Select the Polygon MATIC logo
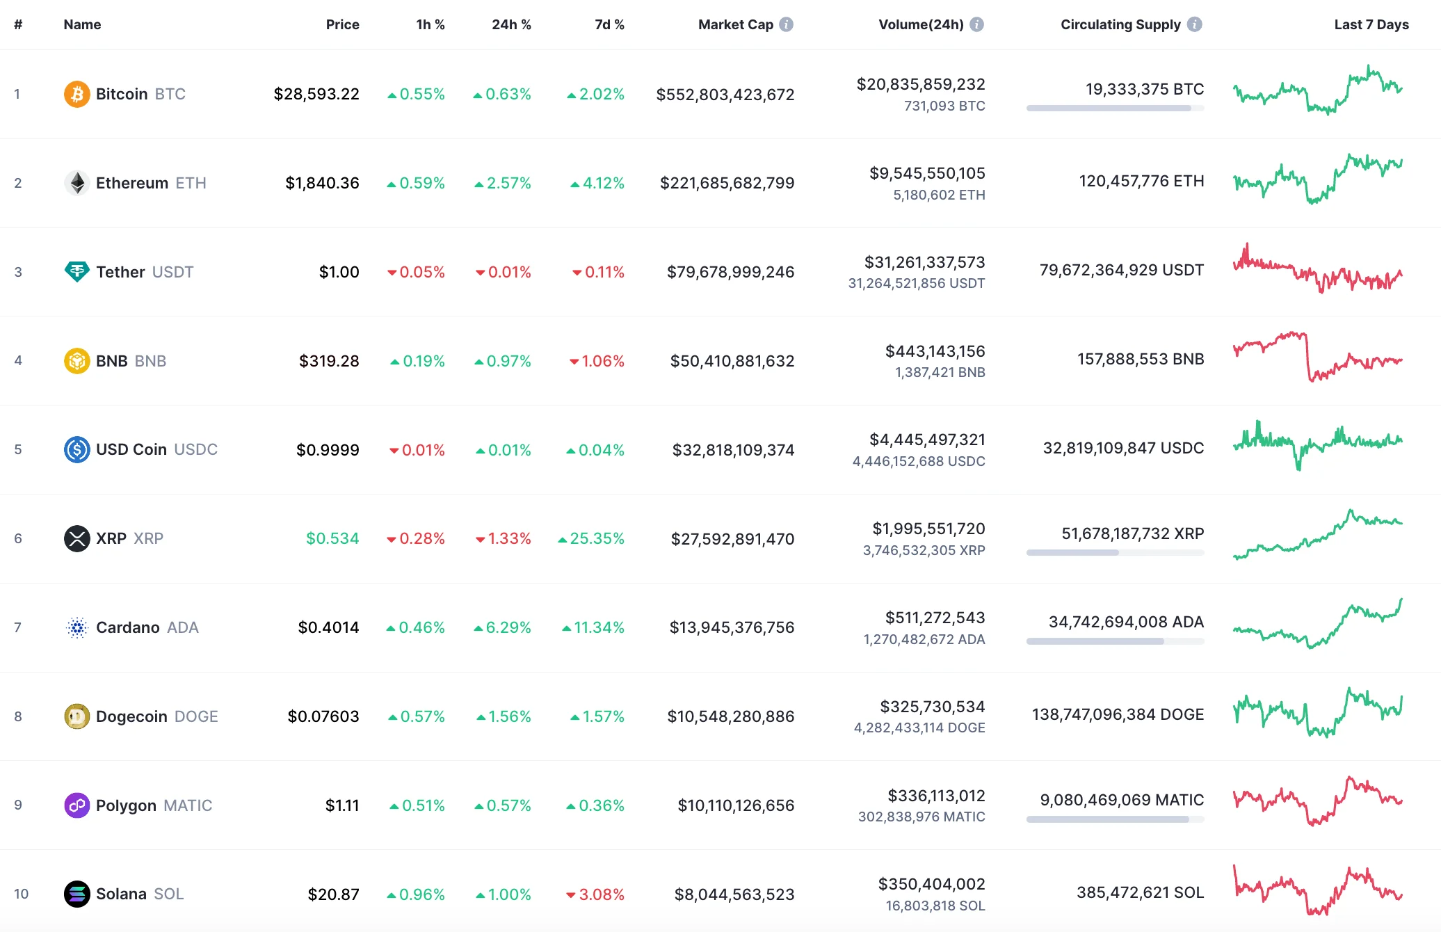The height and width of the screenshot is (932, 1441). (77, 805)
